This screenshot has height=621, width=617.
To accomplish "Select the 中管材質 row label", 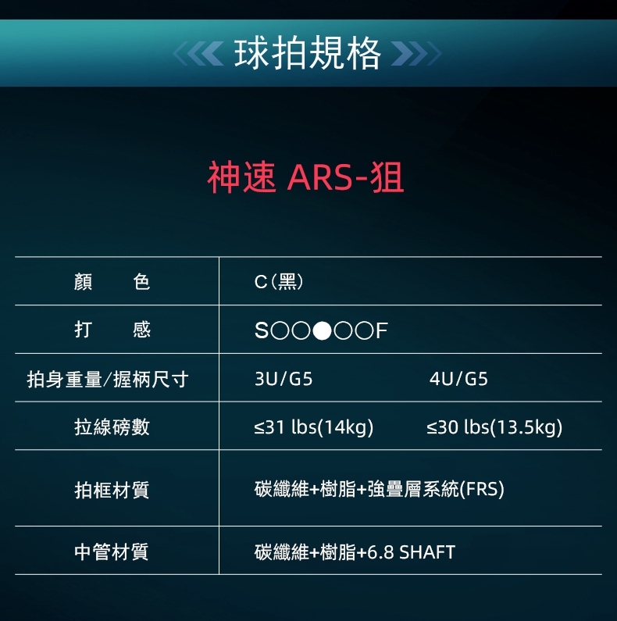I will click(111, 552).
